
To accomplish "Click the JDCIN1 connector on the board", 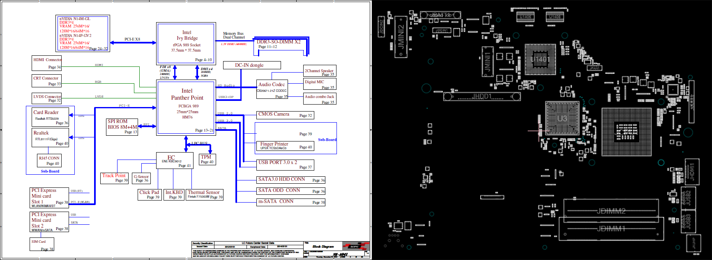I will 442,30.
